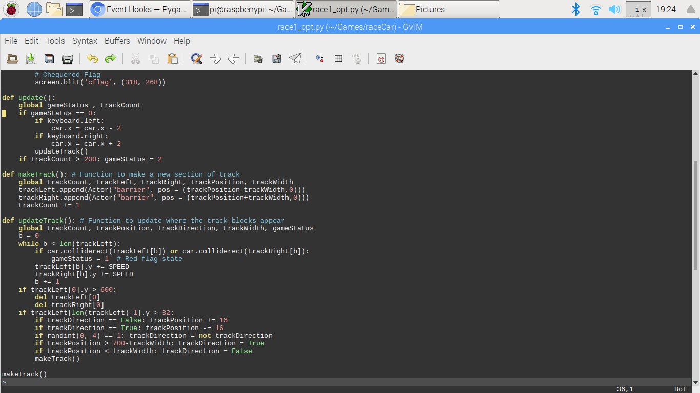Click the clock showing 19:24
The image size is (700, 393).
[666, 9]
